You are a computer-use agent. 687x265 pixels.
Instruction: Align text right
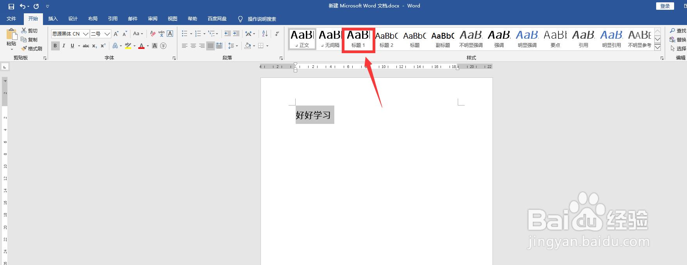[x=202, y=46]
